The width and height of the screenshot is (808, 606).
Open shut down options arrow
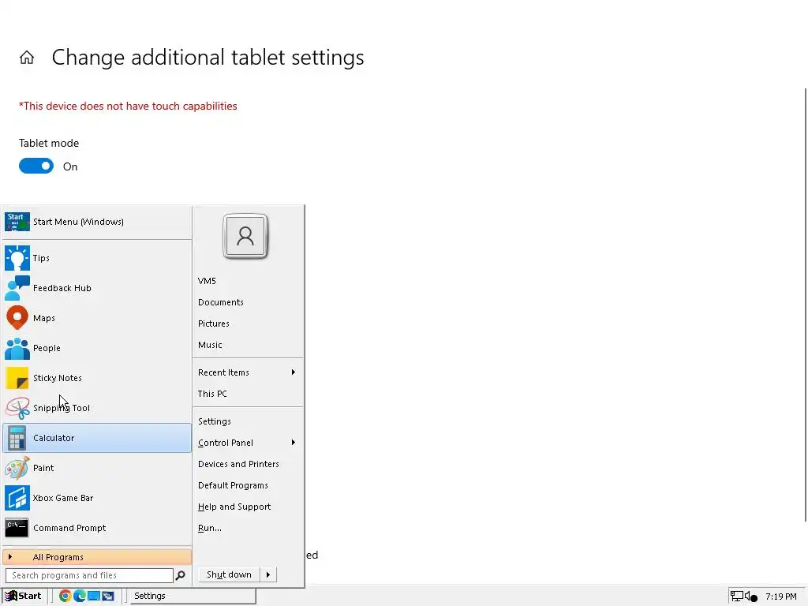[268, 574]
